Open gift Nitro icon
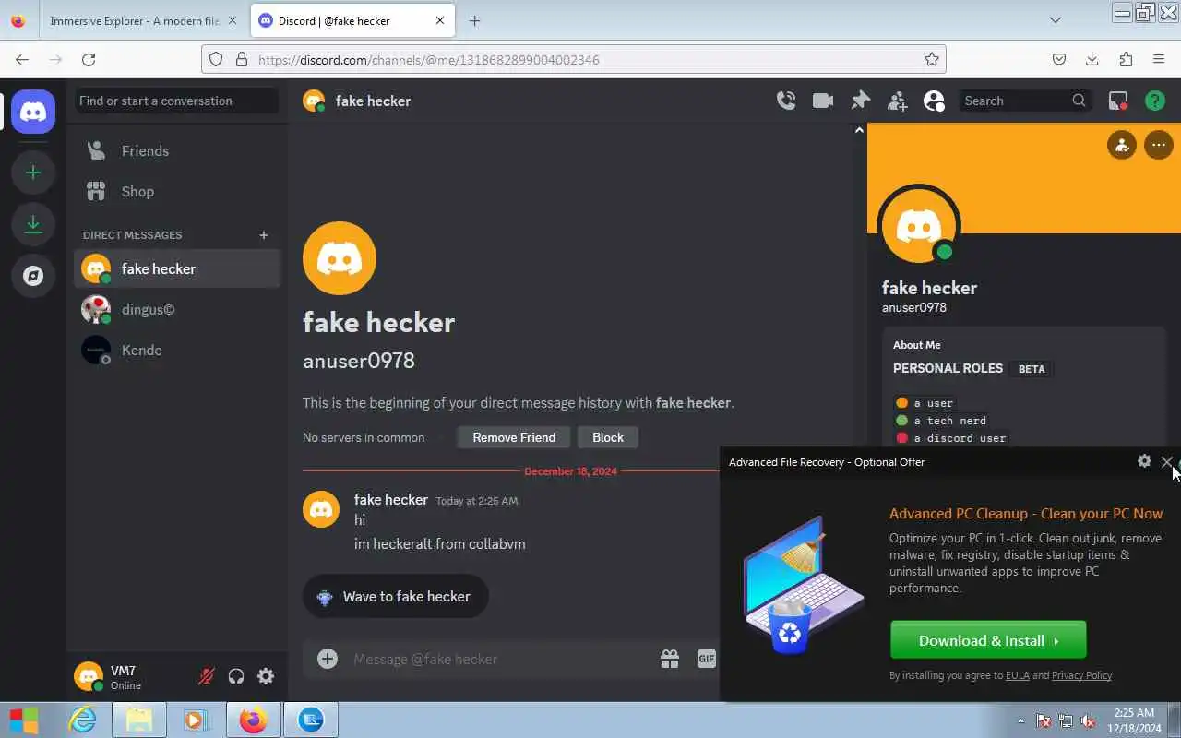 [x=670, y=659]
